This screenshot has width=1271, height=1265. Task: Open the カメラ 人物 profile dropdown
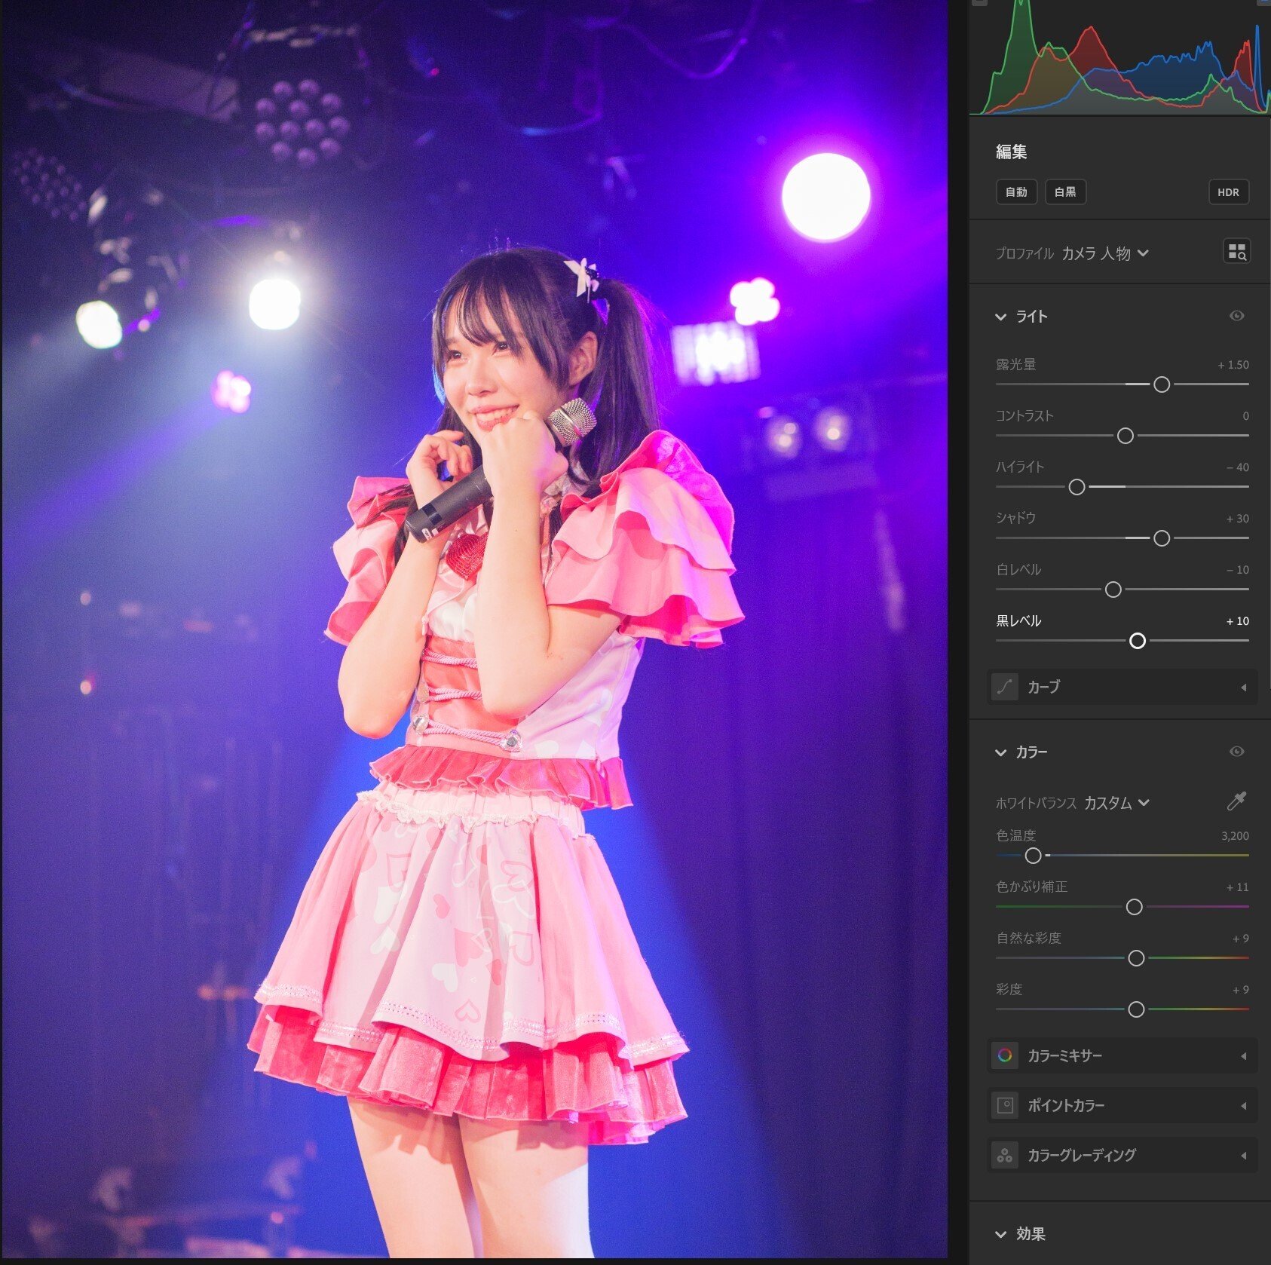click(x=1105, y=253)
